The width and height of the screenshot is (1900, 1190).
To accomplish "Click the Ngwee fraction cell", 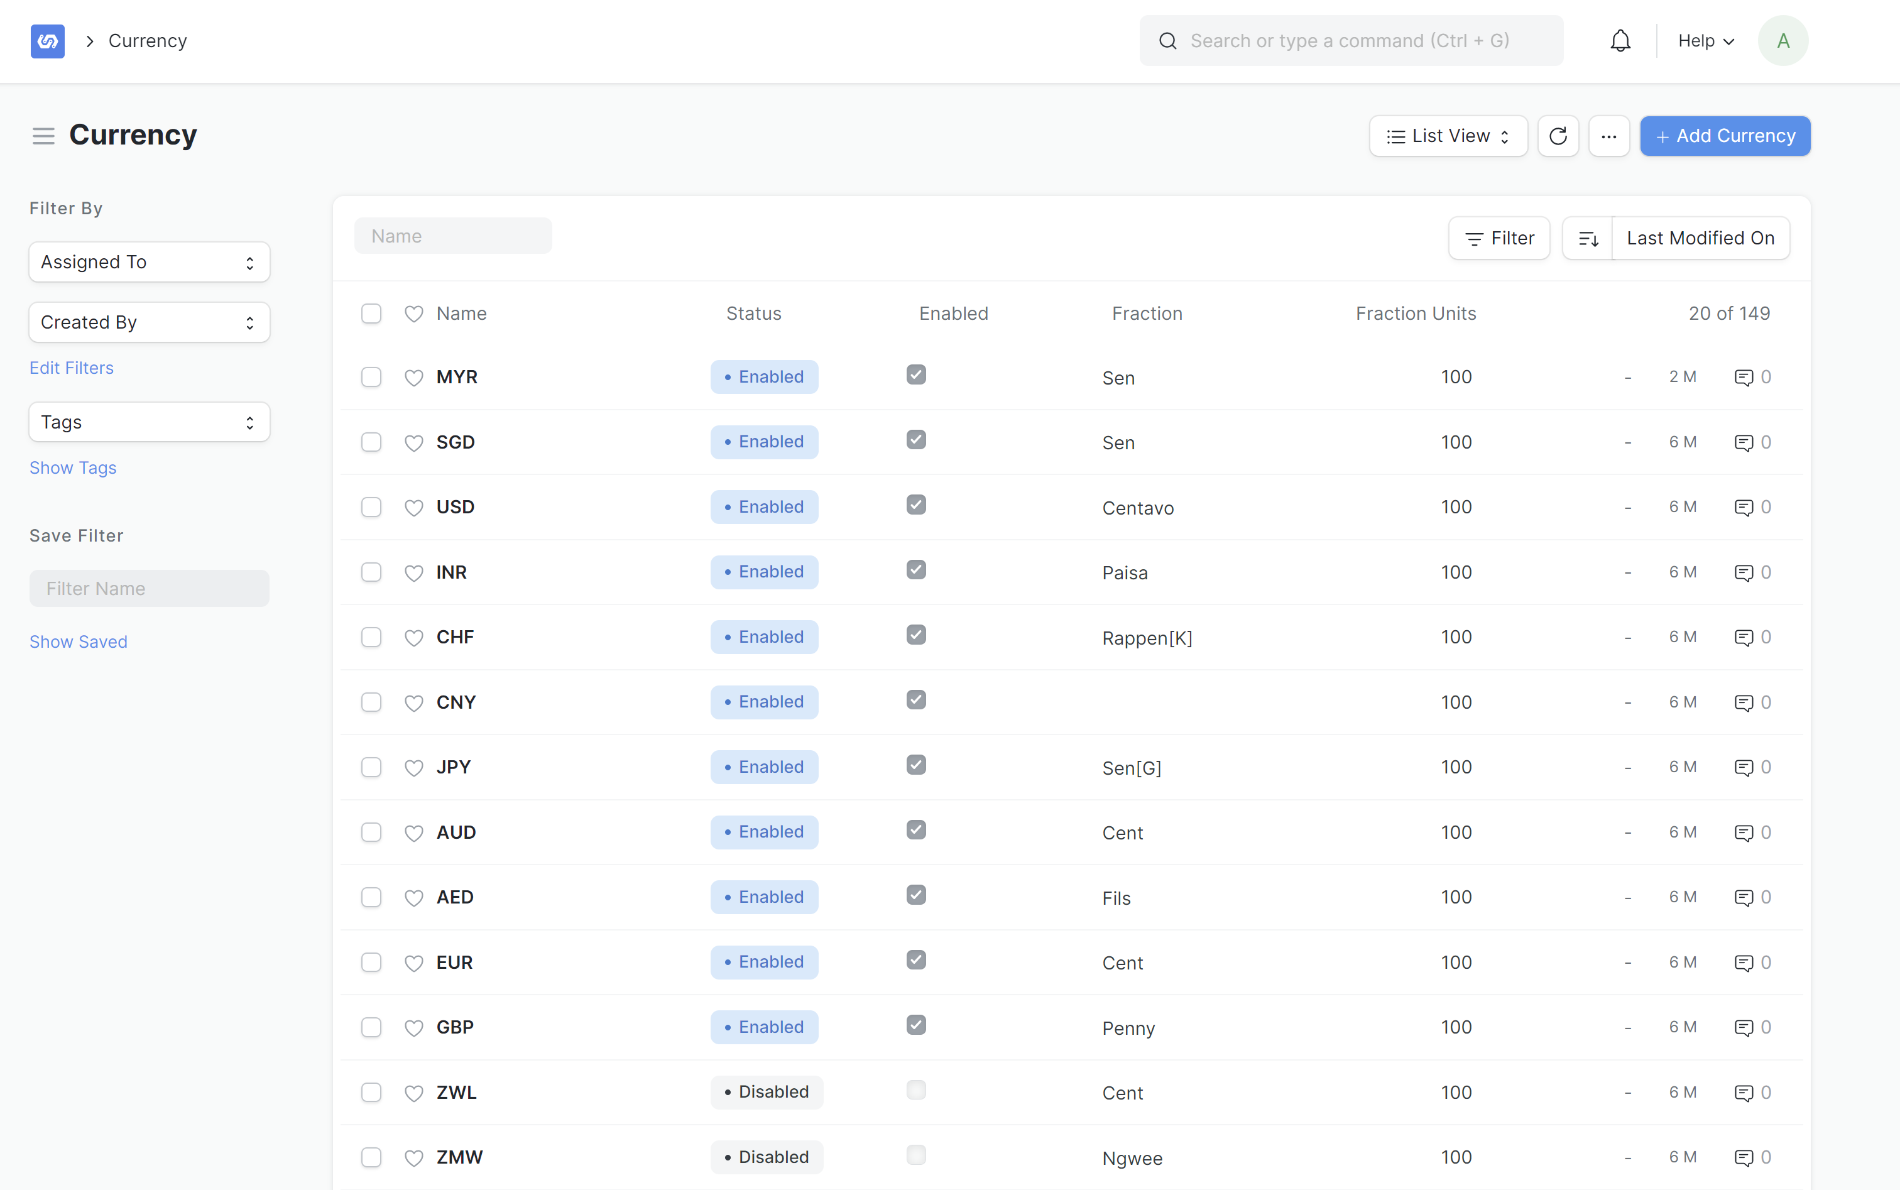I will (1133, 1159).
